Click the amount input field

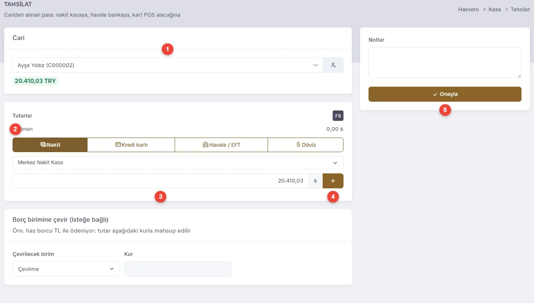160,181
